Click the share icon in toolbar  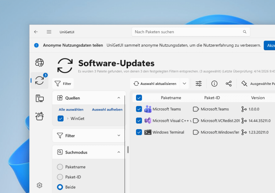(x=229, y=84)
